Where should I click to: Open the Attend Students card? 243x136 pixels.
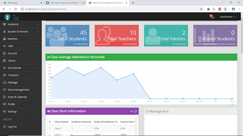215,36
